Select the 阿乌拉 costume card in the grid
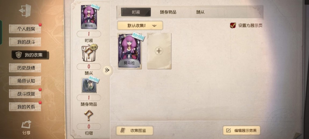The width and height of the screenshot is (309, 139). pyautogui.click(x=130, y=51)
